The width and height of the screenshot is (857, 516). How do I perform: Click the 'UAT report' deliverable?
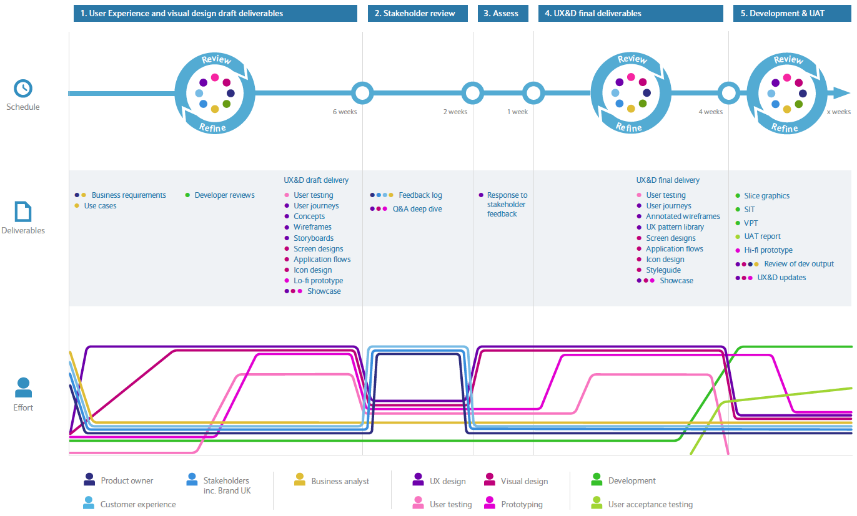click(763, 236)
